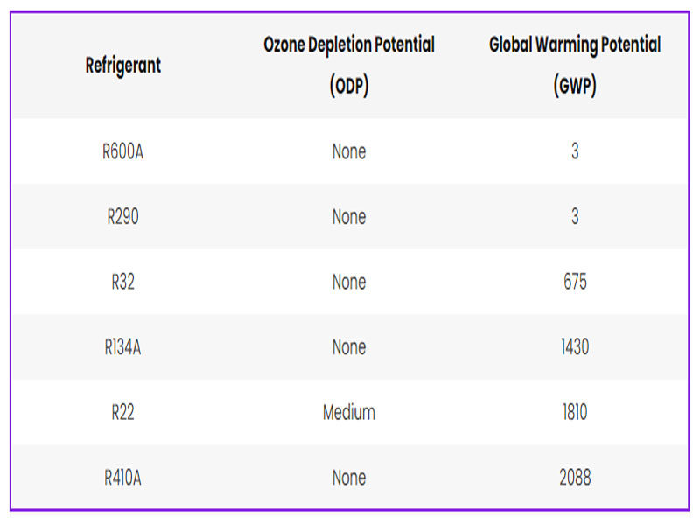Click the ODP value None for R410A

point(348,478)
